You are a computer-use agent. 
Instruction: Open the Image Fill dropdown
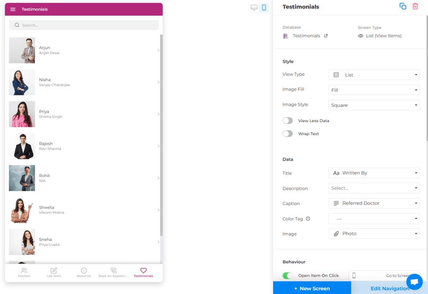[x=374, y=90]
